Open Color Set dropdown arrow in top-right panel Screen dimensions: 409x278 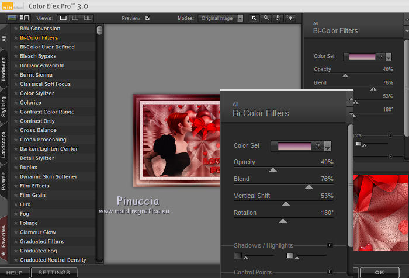pyautogui.click(x=389, y=57)
